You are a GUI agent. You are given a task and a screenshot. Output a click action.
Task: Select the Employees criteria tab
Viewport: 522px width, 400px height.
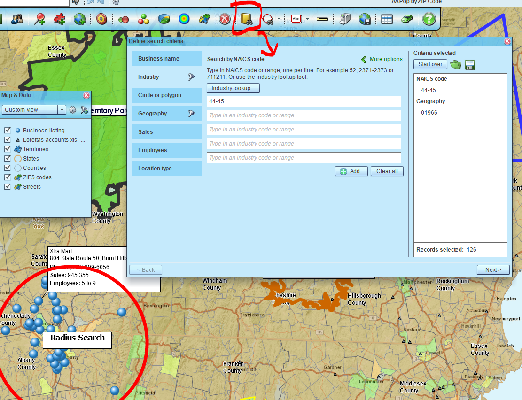166,150
